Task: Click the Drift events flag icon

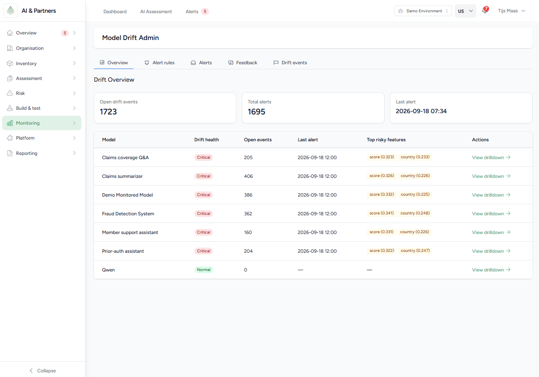Action: pyautogui.click(x=276, y=63)
